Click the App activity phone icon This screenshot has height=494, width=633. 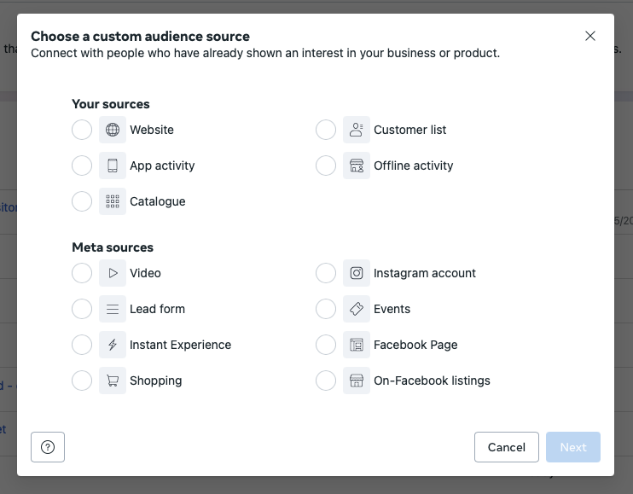(113, 166)
